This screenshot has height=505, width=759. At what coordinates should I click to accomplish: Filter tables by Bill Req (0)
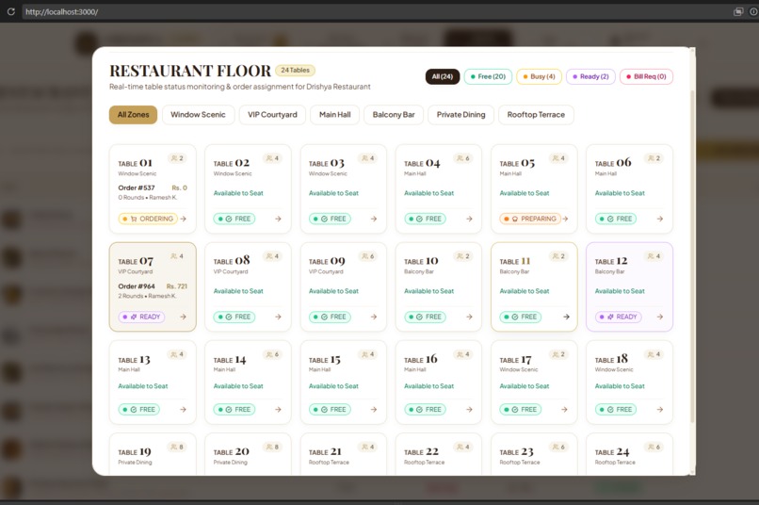646,76
